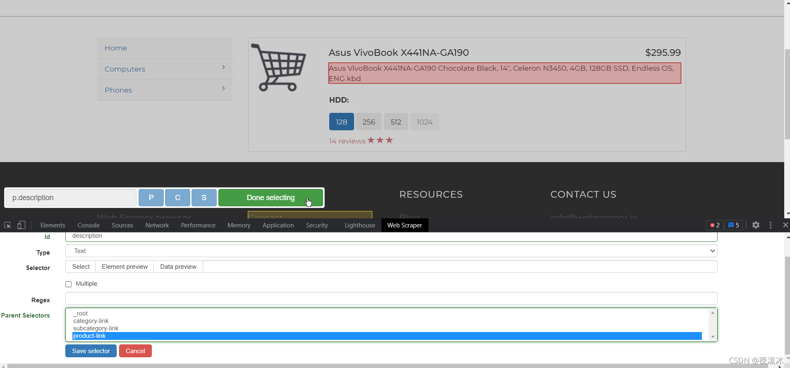Click the Save selector button
Viewport: 790px width, 368px height.
click(91, 351)
